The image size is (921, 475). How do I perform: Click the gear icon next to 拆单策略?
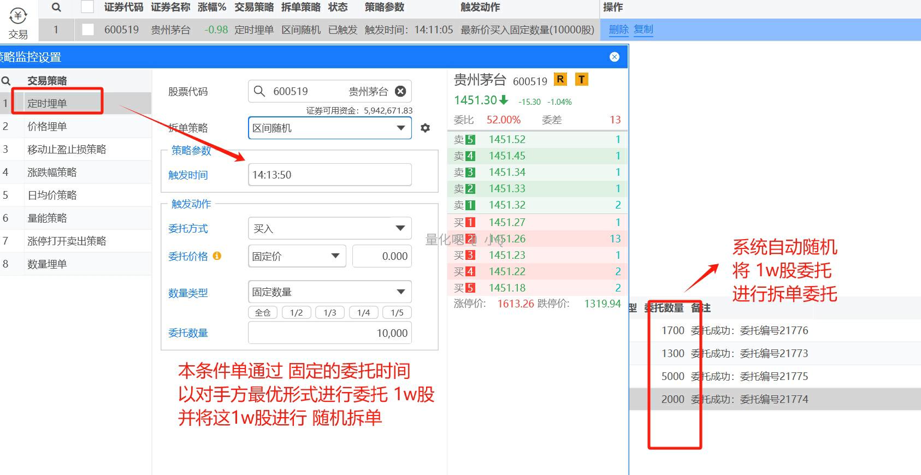(x=425, y=128)
